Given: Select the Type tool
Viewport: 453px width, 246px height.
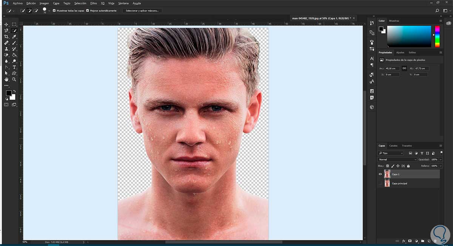Looking at the screenshot, I should coord(14,67).
